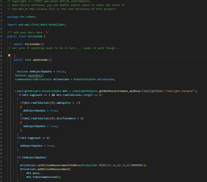This screenshot has height=182, width=207.
Task: Click 'doRejectUpdate = true' after distToCamera check
Action: (x=41, y=126)
